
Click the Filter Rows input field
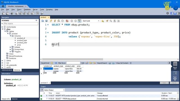[73, 63]
